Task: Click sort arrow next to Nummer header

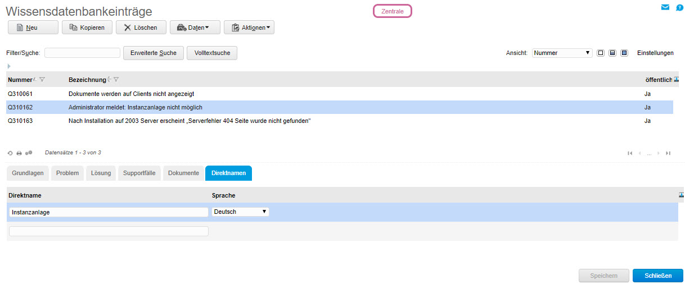Action: [x=35, y=79]
